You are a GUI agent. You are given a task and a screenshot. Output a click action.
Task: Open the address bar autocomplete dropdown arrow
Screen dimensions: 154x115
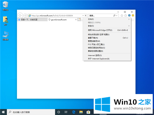(83, 16)
